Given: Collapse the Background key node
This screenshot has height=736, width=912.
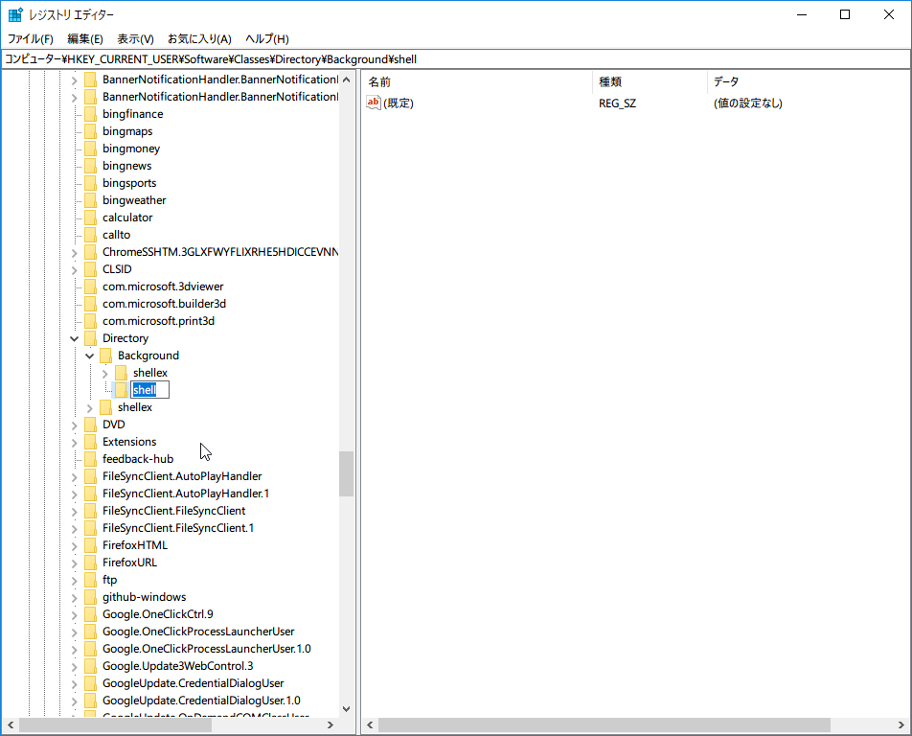Looking at the screenshot, I should coord(90,356).
